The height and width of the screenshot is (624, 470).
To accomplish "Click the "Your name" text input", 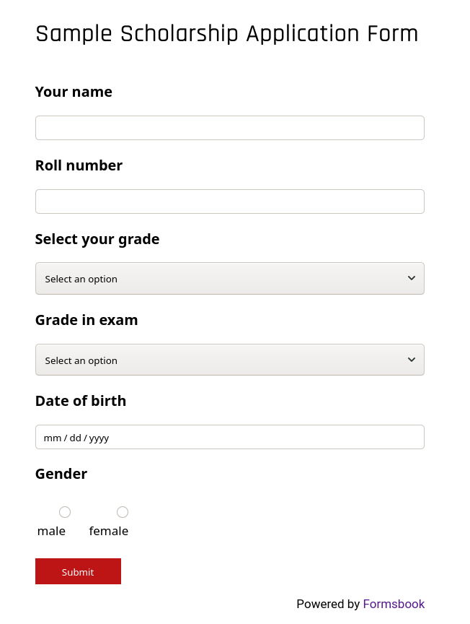I will tap(229, 128).
